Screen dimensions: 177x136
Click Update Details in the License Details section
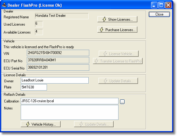coord(118,81)
